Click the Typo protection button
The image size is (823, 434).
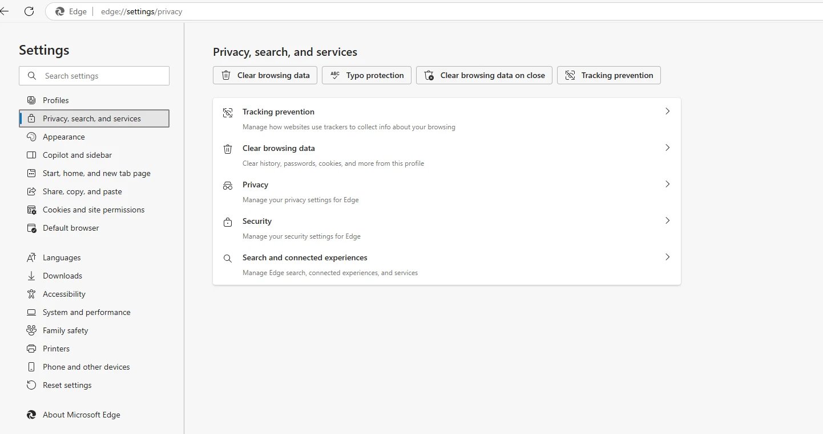click(366, 75)
